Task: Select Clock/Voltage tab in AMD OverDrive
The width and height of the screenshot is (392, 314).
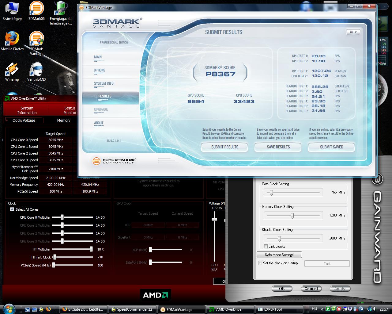Action: tap(24, 121)
